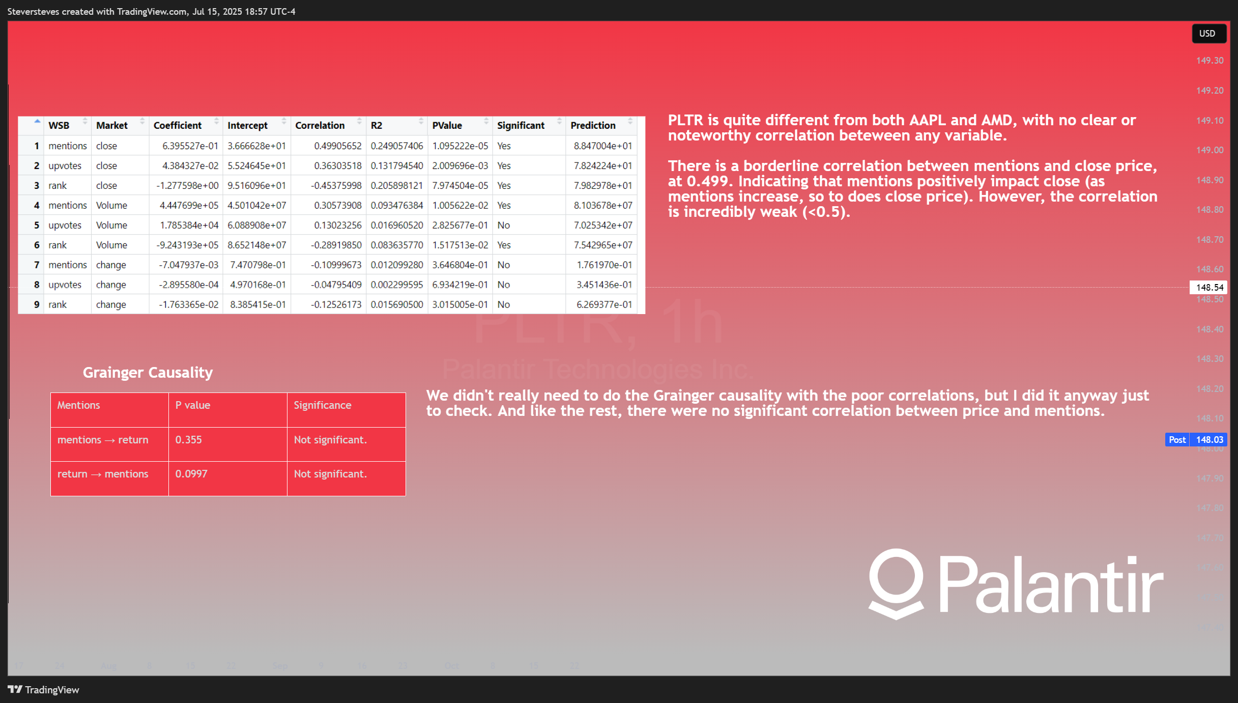This screenshot has width=1238, height=703.
Task: Select prediction value 6.269377e-01
Action: pyautogui.click(x=604, y=305)
